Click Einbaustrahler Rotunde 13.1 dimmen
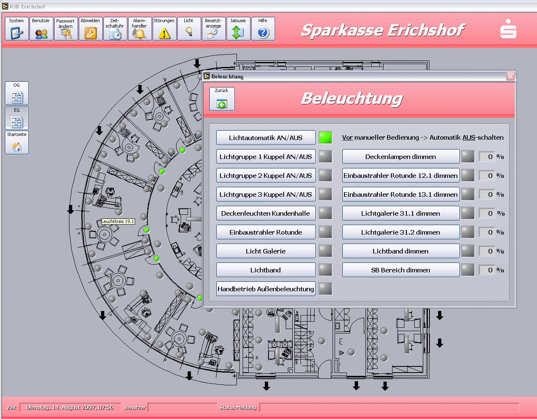This screenshot has width=537, height=419. [401, 194]
